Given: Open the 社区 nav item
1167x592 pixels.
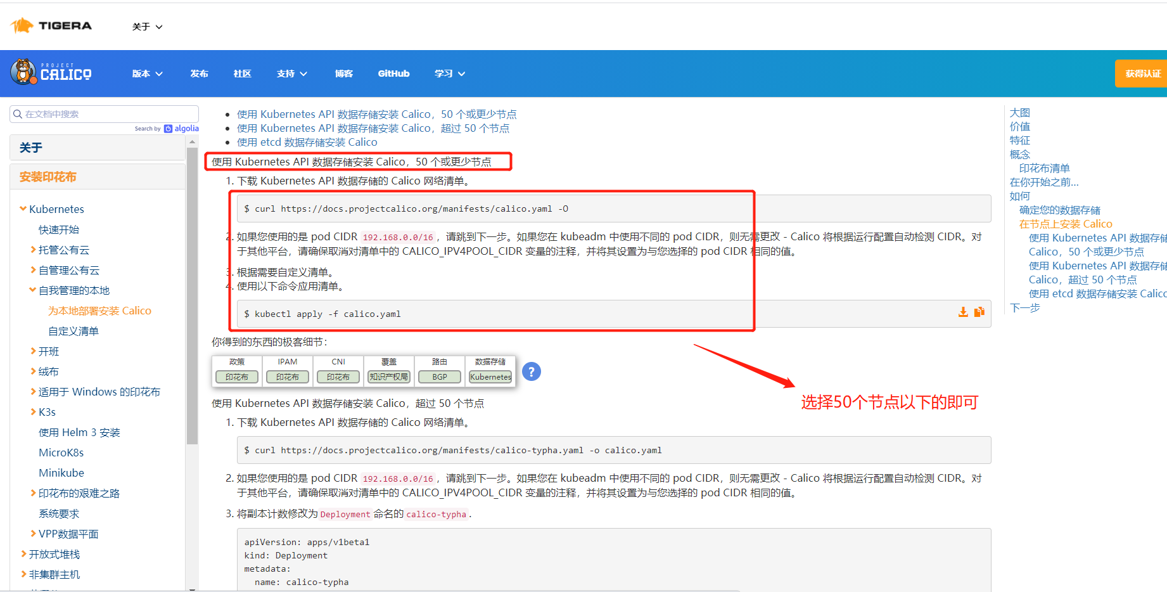Looking at the screenshot, I should click(242, 74).
